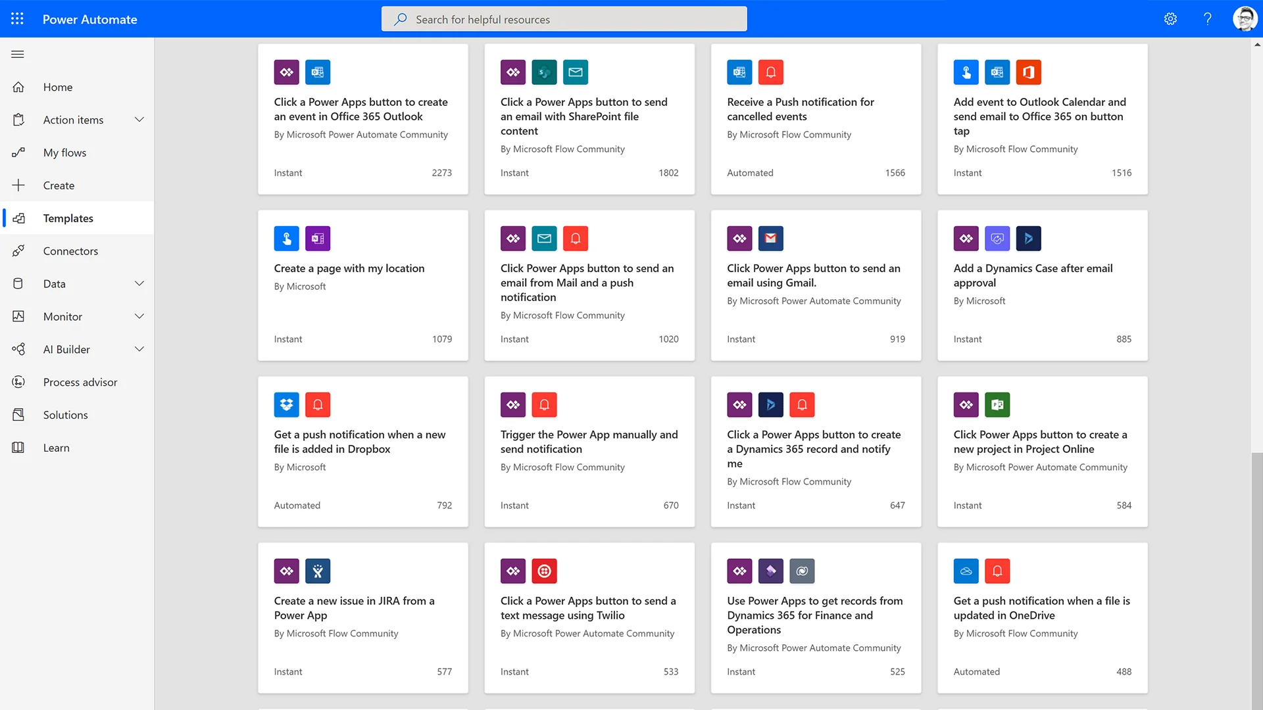Screen dimensions: 1263x710
Task: Open My flows from the sidebar
Action: pyautogui.click(x=64, y=153)
